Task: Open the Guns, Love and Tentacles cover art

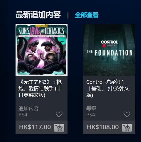Action: [42, 50]
